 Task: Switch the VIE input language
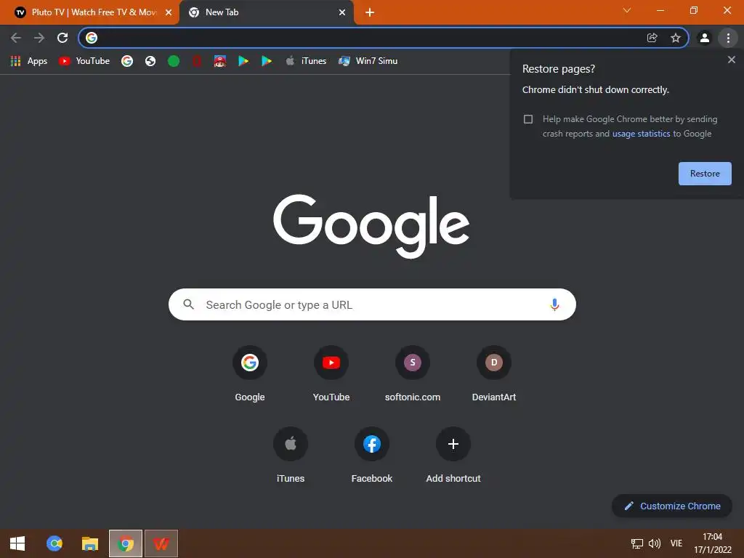click(676, 543)
